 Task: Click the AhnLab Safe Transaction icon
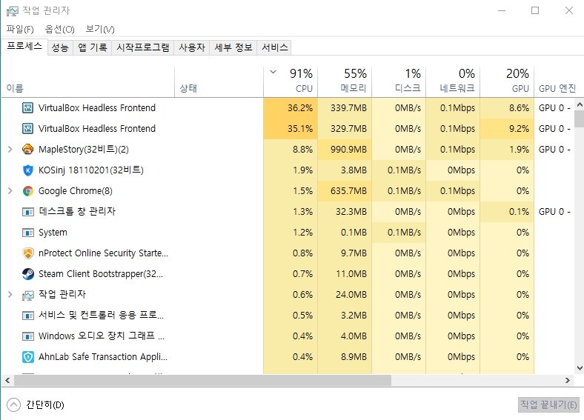pos(28,357)
